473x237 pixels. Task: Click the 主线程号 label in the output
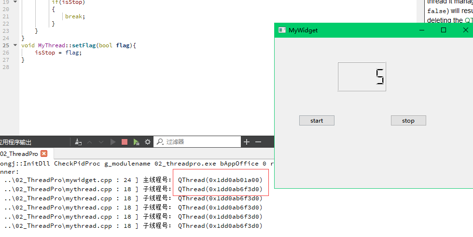[x=157, y=180]
